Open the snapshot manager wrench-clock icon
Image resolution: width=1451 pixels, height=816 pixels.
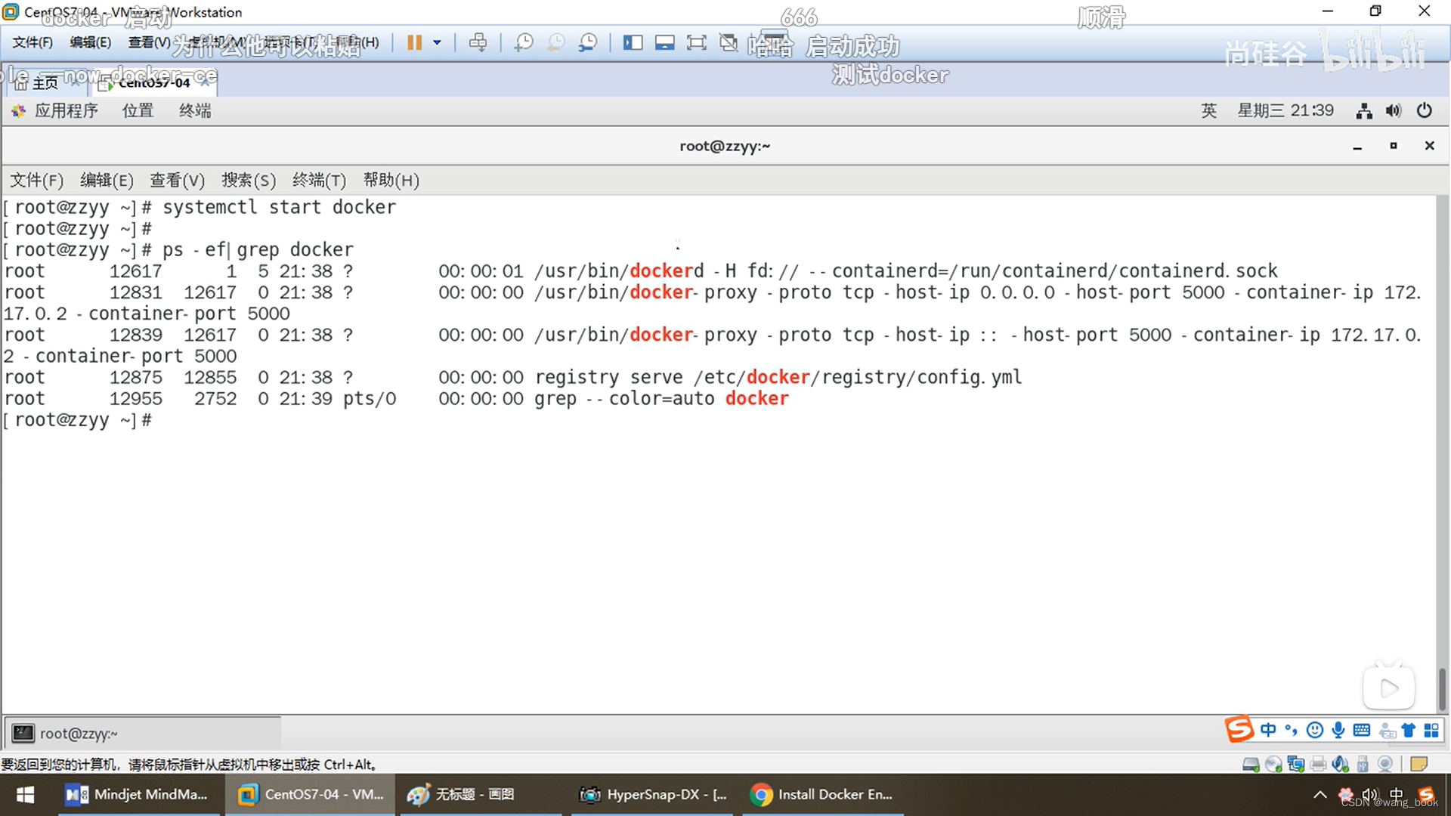coord(588,42)
